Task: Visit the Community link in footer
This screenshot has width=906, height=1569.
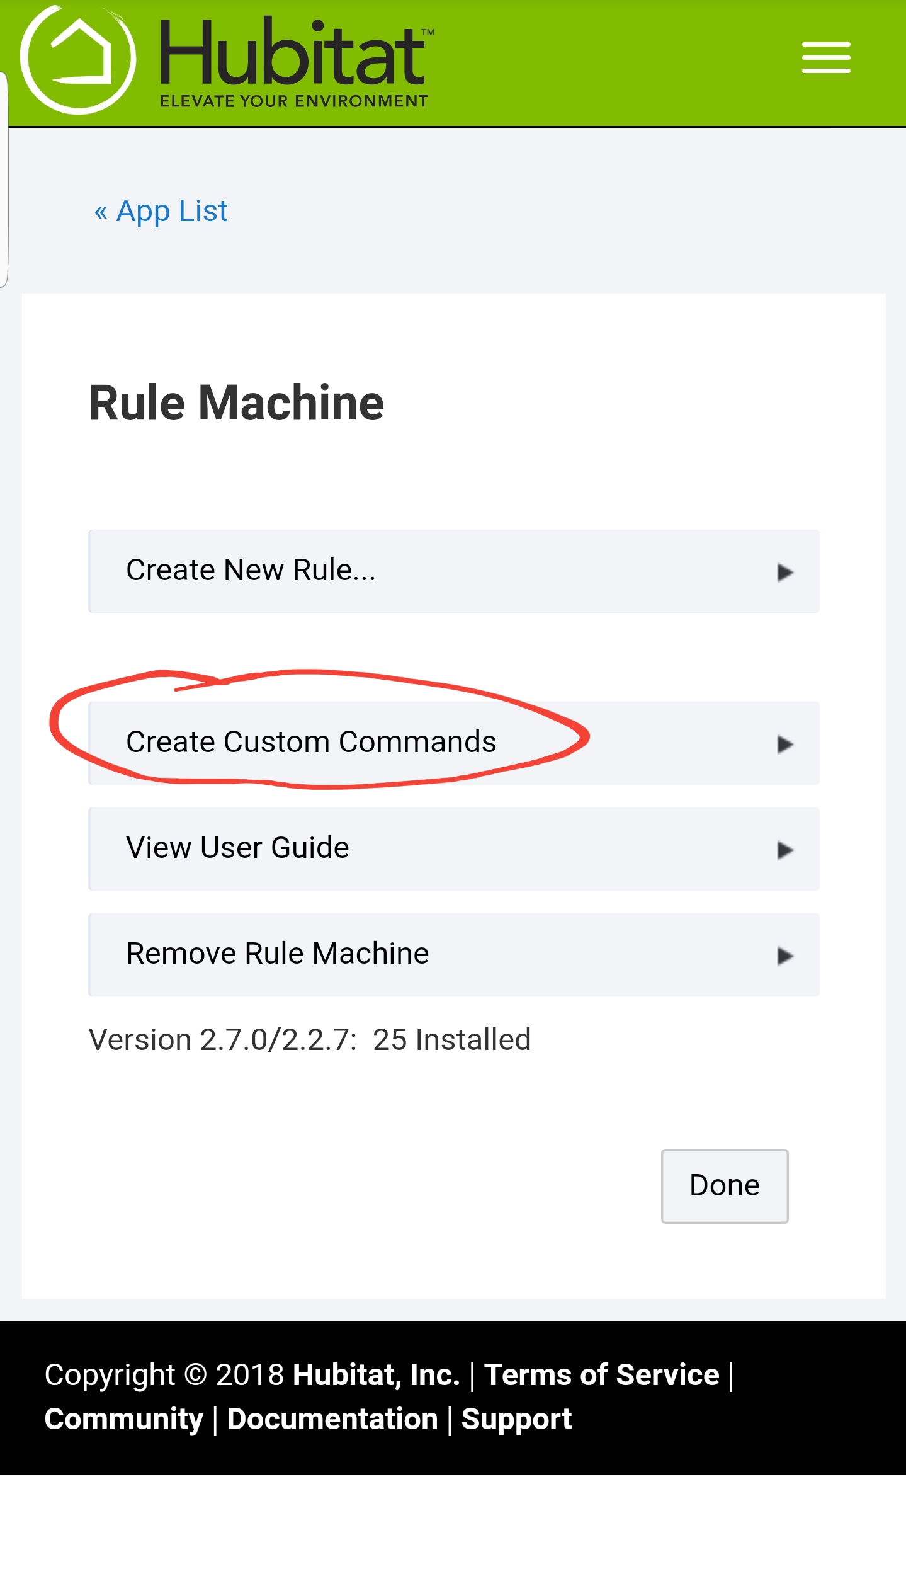Action: [124, 1419]
